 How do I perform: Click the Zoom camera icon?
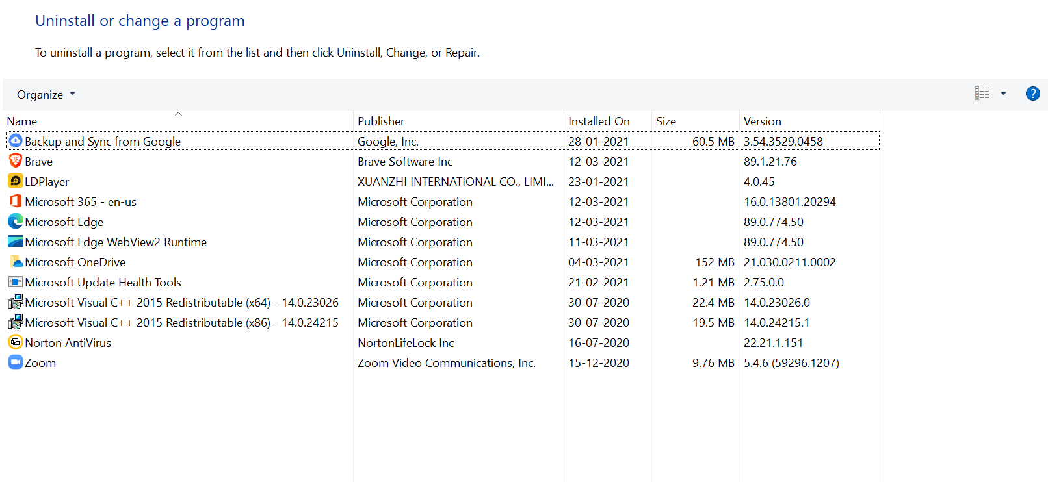pyautogui.click(x=16, y=362)
